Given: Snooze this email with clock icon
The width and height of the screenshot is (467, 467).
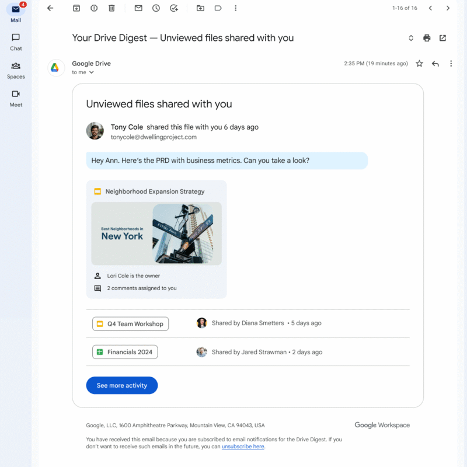Looking at the screenshot, I should 156,8.
